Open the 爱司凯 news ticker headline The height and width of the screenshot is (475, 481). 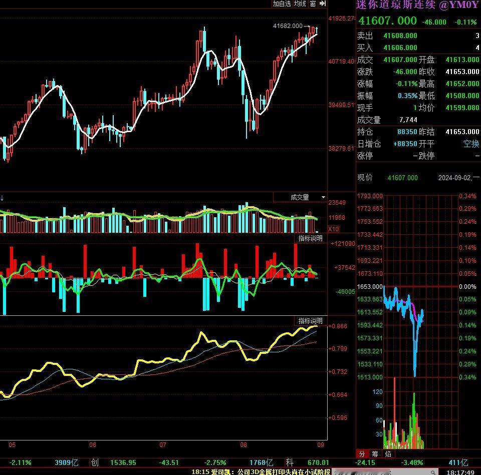click(x=261, y=471)
